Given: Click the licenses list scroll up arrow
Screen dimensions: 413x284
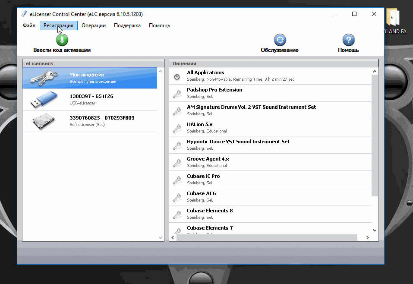Looking at the screenshot, I should pyautogui.click(x=375, y=71).
